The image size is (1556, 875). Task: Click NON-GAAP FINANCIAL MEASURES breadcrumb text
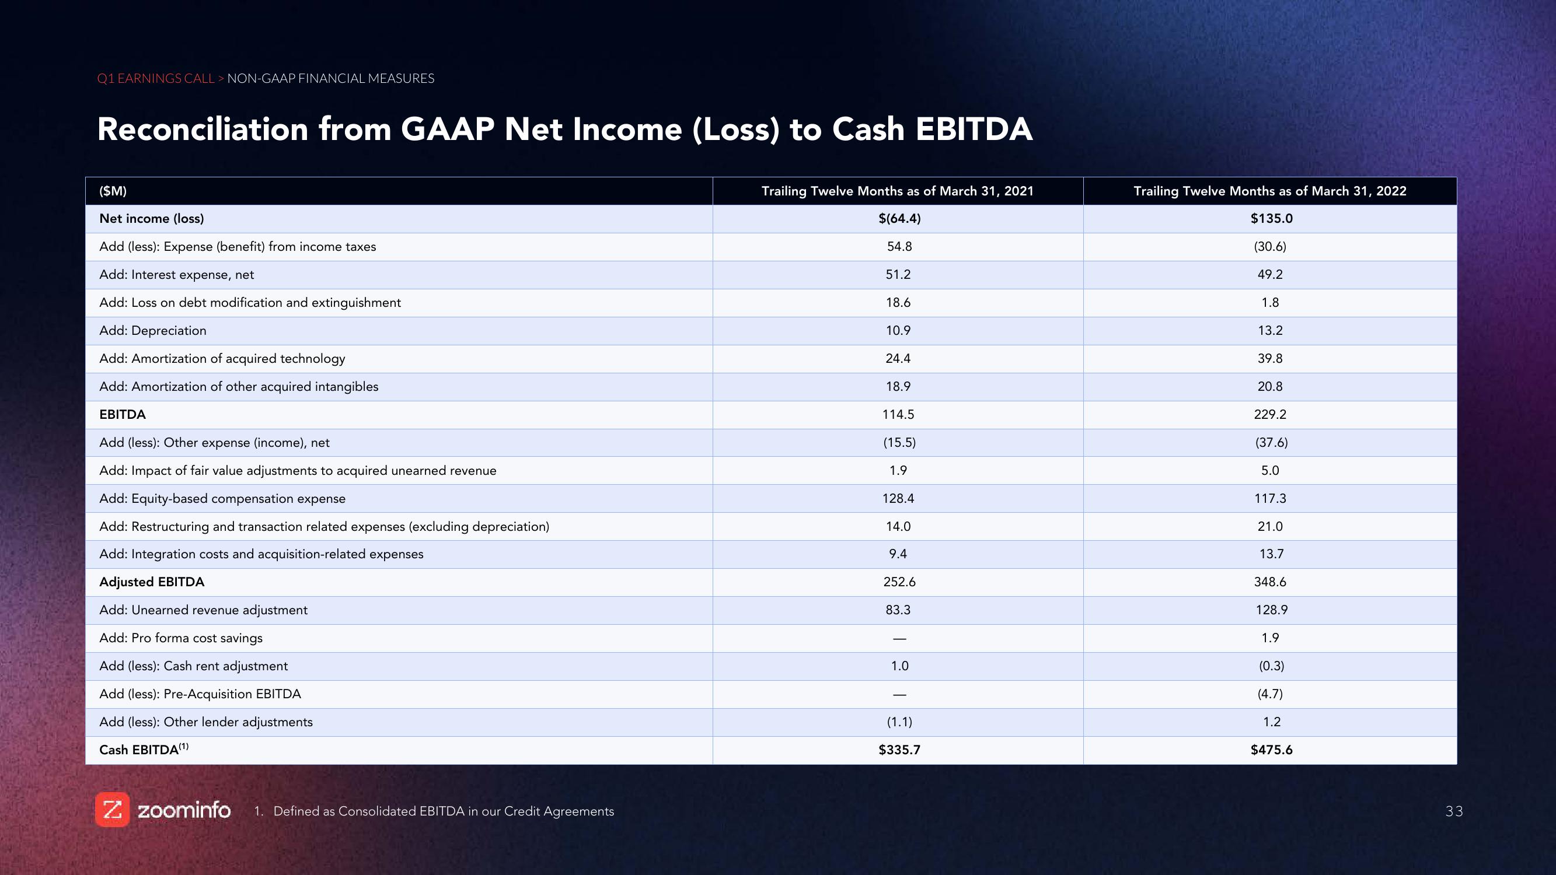[330, 79]
